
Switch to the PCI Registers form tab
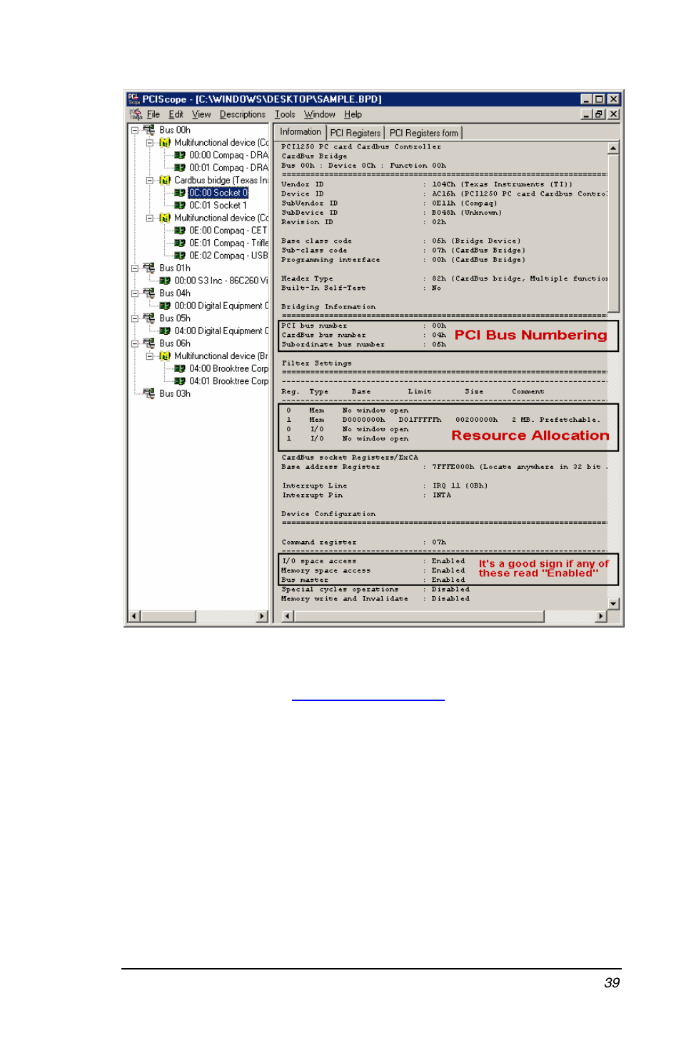(424, 133)
